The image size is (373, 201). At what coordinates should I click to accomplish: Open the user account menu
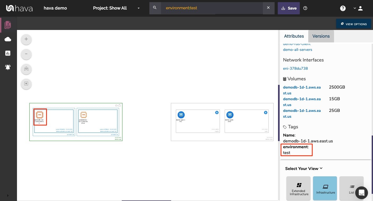tap(358, 8)
